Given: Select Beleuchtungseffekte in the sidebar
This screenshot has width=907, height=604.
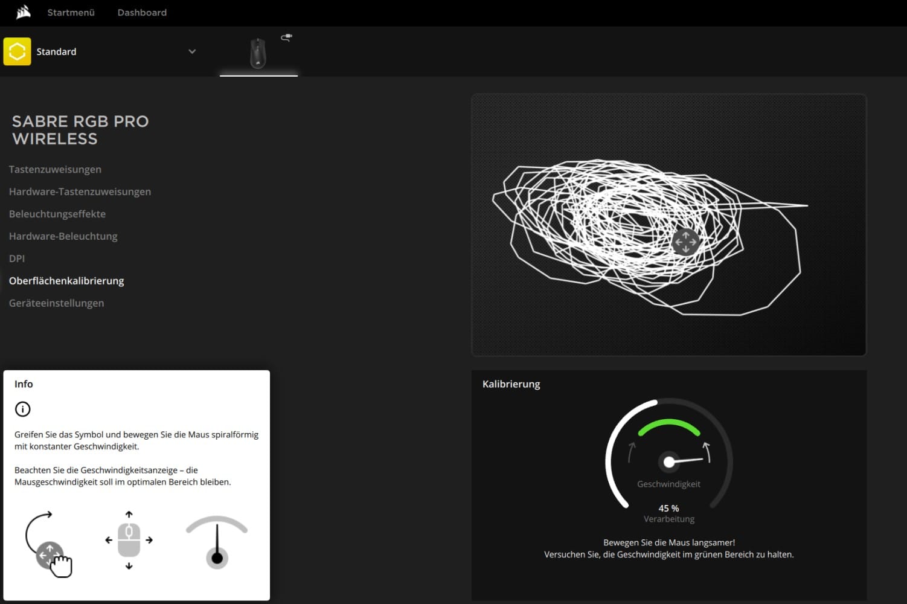Looking at the screenshot, I should (57, 214).
